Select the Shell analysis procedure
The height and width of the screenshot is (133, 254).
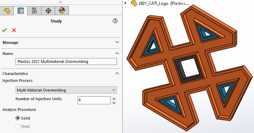click(x=18, y=126)
